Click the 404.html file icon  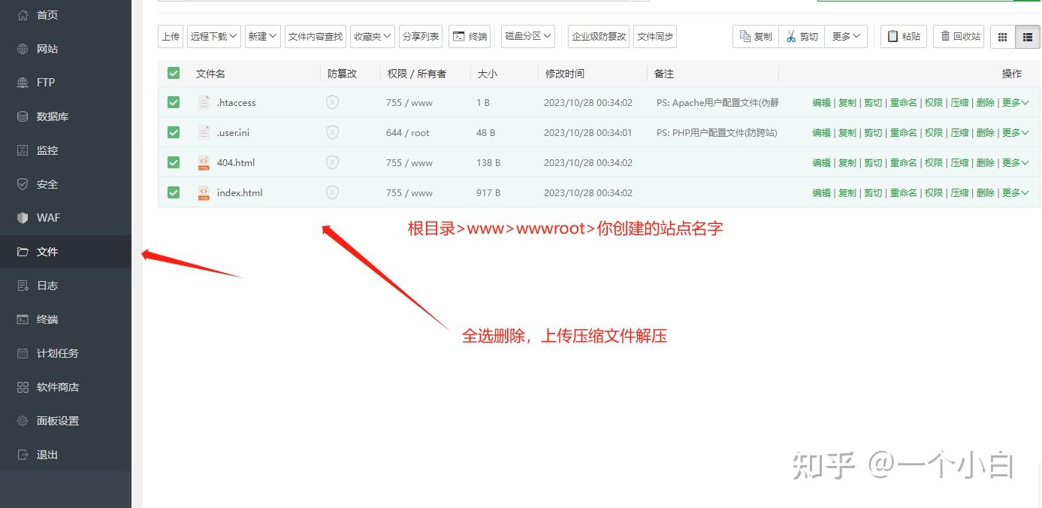point(204,162)
